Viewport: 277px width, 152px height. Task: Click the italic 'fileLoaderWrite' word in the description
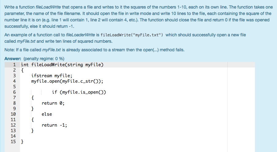(80, 35)
